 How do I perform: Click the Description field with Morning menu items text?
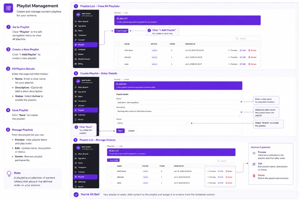click(178, 113)
